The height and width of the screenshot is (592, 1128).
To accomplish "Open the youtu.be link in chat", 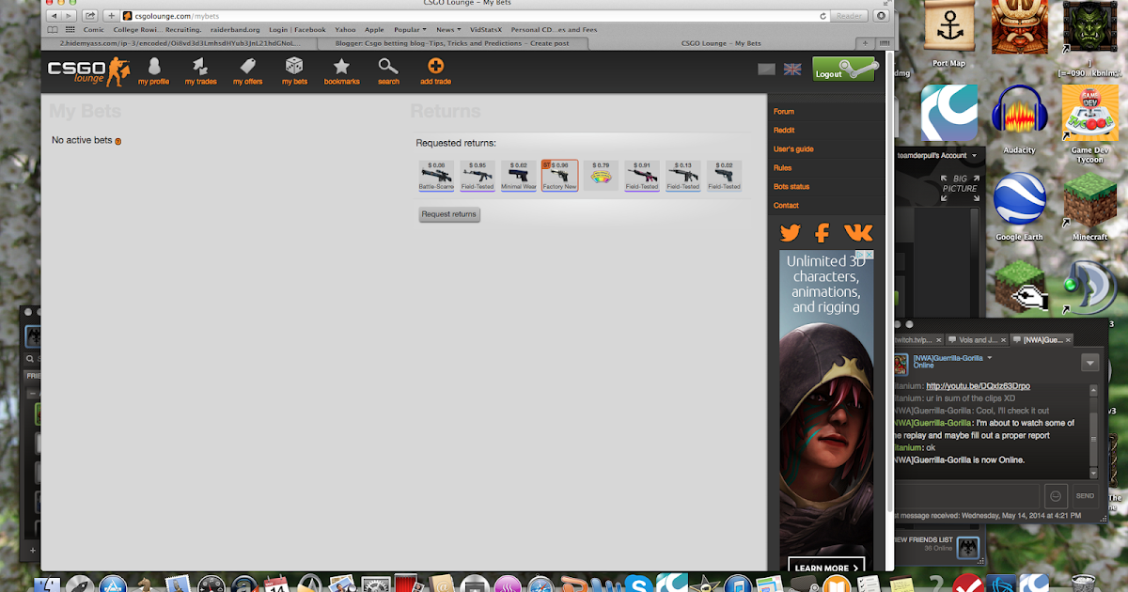I will coord(978,386).
